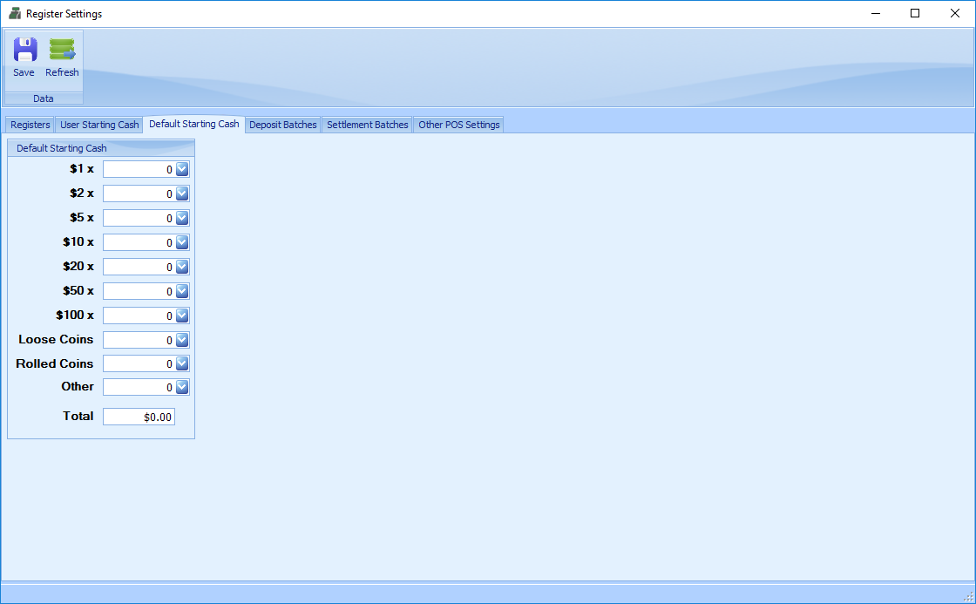The height and width of the screenshot is (604, 976).
Task: Click the Refresh icon in toolbar
Action: point(62,51)
